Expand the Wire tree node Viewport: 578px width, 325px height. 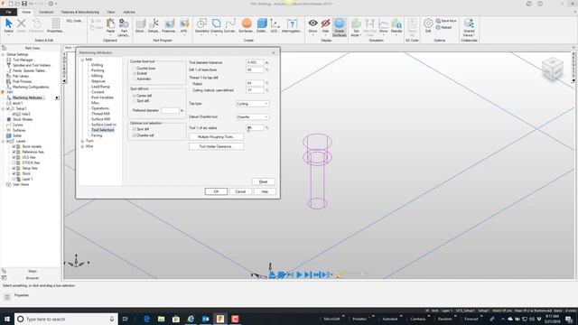pos(82,146)
